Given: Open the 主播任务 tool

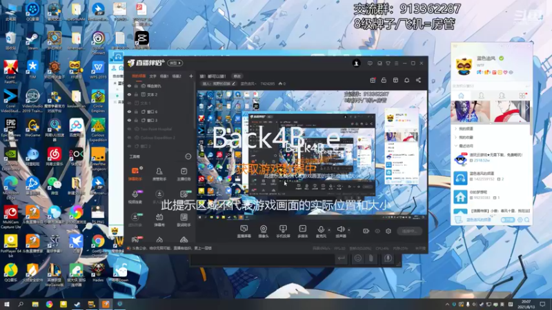Looking at the screenshot, I should tap(184, 174).
